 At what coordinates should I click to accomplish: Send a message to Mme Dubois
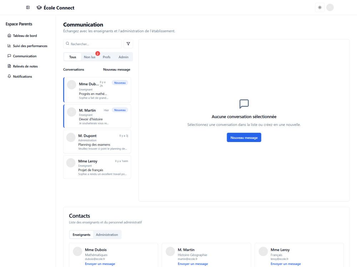point(100,264)
